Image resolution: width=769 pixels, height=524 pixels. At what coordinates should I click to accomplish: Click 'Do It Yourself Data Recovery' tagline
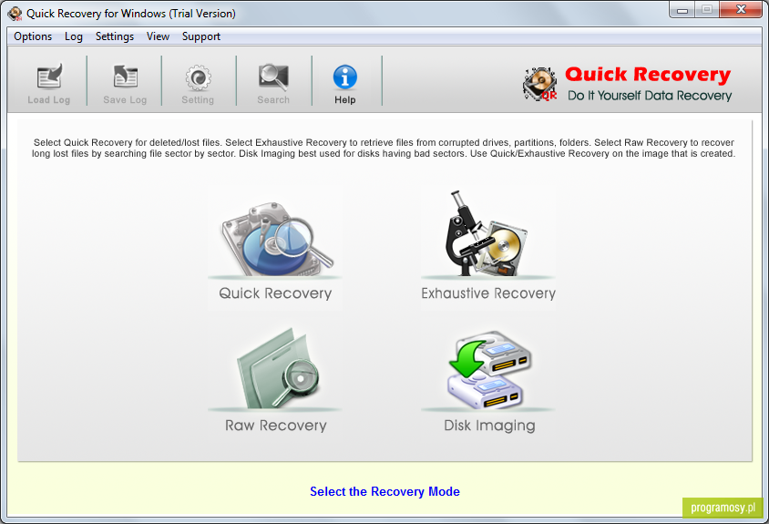point(650,95)
